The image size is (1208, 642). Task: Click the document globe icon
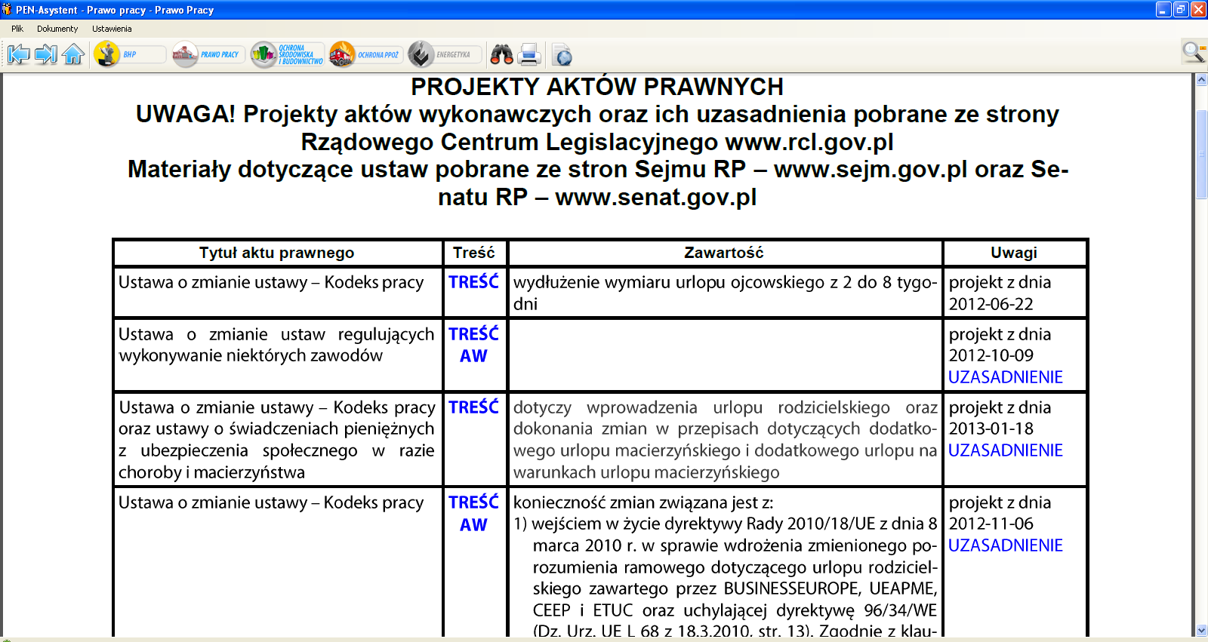[x=562, y=55]
